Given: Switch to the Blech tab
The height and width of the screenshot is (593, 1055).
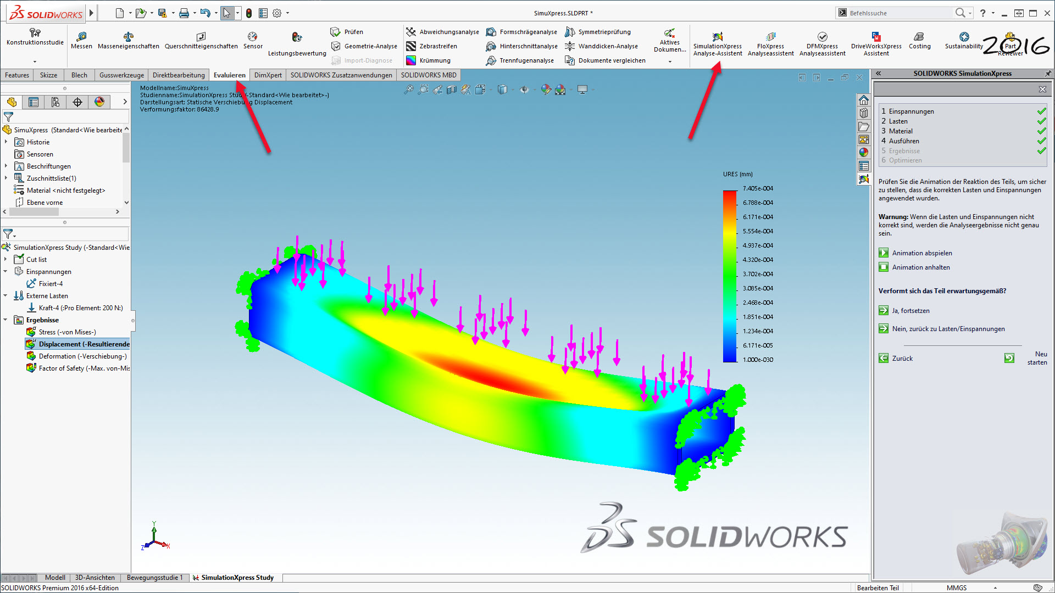Looking at the screenshot, I should tap(79, 75).
